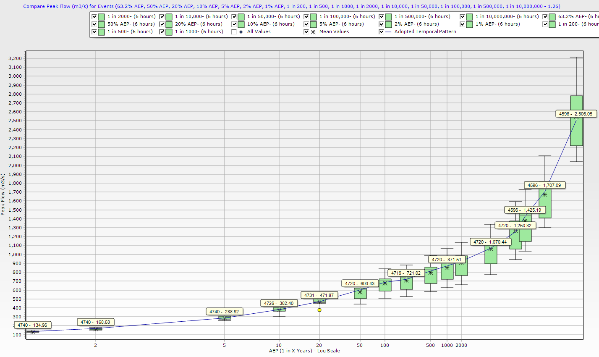Enable the All Values checkbox
599x357 pixels.
[x=234, y=31]
